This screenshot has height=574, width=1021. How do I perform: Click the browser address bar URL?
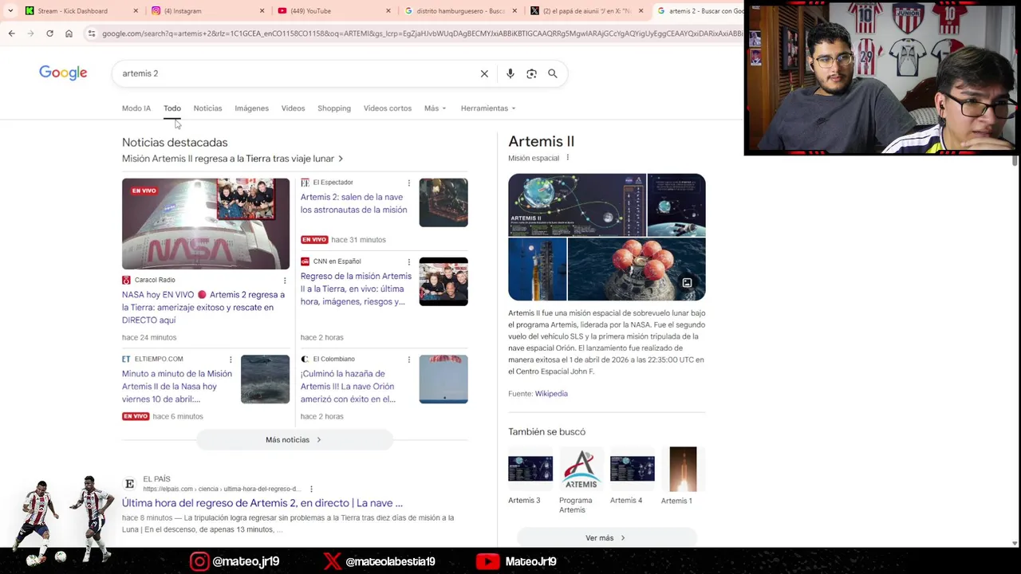[x=423, y=33]
